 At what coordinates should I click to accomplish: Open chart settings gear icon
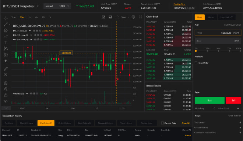133,17
